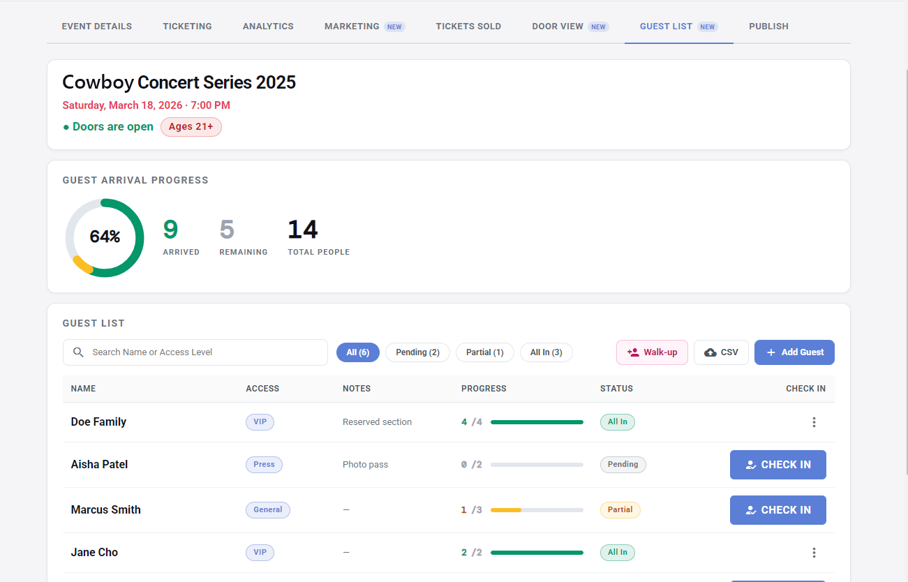Go to the Analytics tab
908x582 pixels.
(x=268, y=27)
